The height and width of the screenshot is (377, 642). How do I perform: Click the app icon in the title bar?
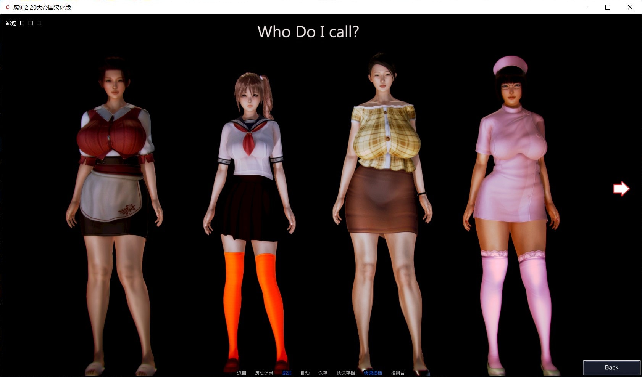(7, 7)
